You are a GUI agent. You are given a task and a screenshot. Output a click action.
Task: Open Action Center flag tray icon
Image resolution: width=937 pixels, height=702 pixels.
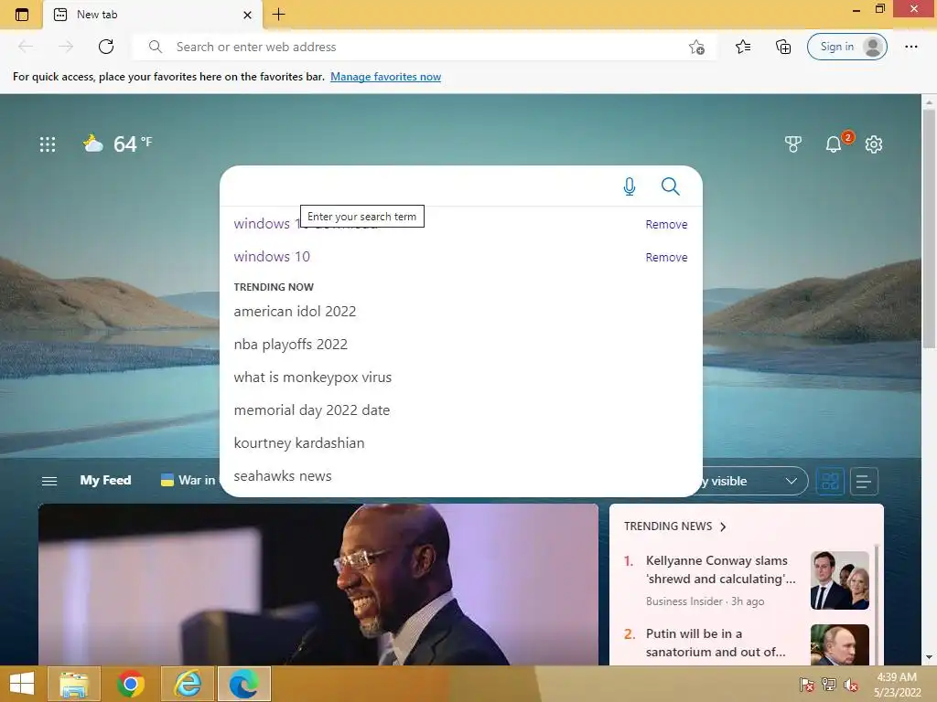coord(807,685)
